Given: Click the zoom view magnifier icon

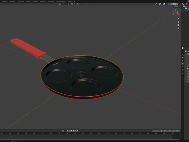Looking at the screenshot, I should click(x=178, y=19).
